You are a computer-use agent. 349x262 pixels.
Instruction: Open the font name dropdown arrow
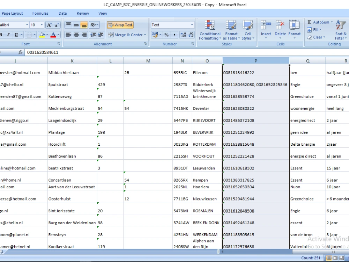(x=27, y=25)
